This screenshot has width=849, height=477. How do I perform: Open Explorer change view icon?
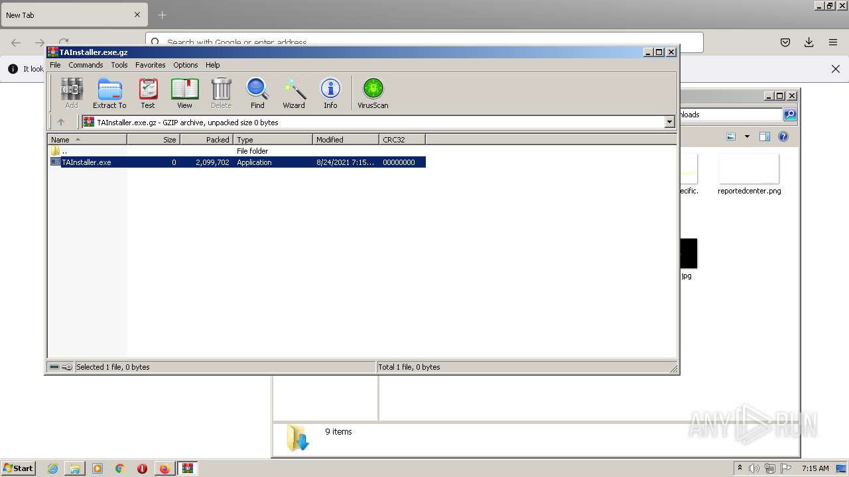click(x=731, y=136)
